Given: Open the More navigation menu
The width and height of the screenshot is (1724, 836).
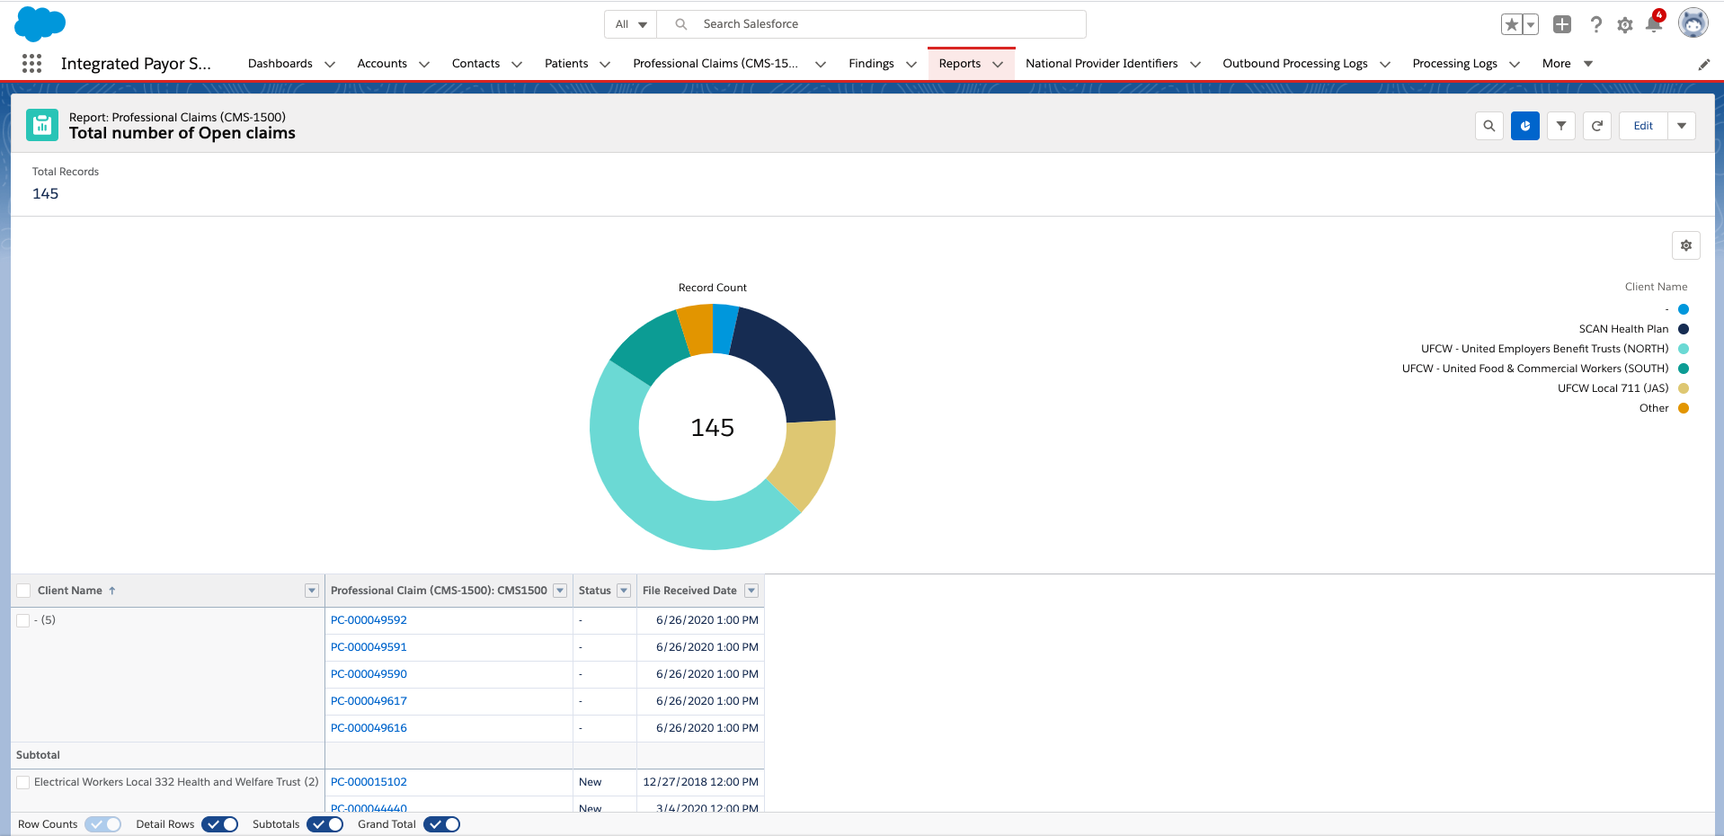Looking at the screenshot, I should [x=1567, y=64].
